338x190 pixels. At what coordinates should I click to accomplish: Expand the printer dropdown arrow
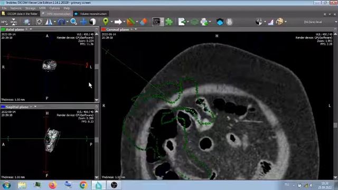click(210, 22)
